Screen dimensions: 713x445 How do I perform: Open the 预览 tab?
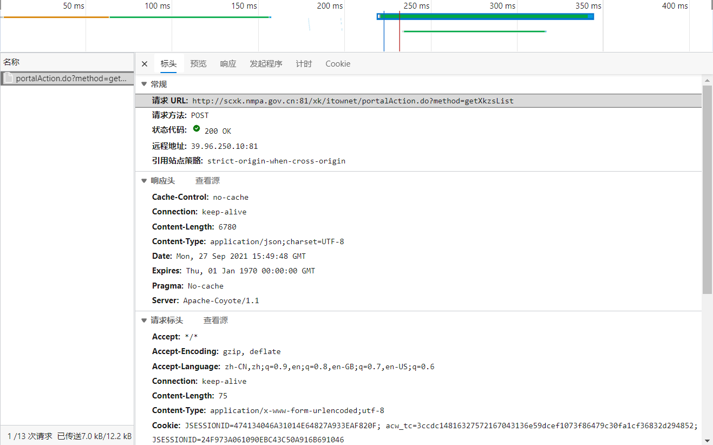pos(198,64)
